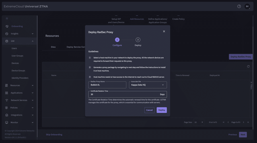The width and height of the screenshot is (257, 143).
Task: Open Identity Providers under IAM
Action: coord(20,78)
